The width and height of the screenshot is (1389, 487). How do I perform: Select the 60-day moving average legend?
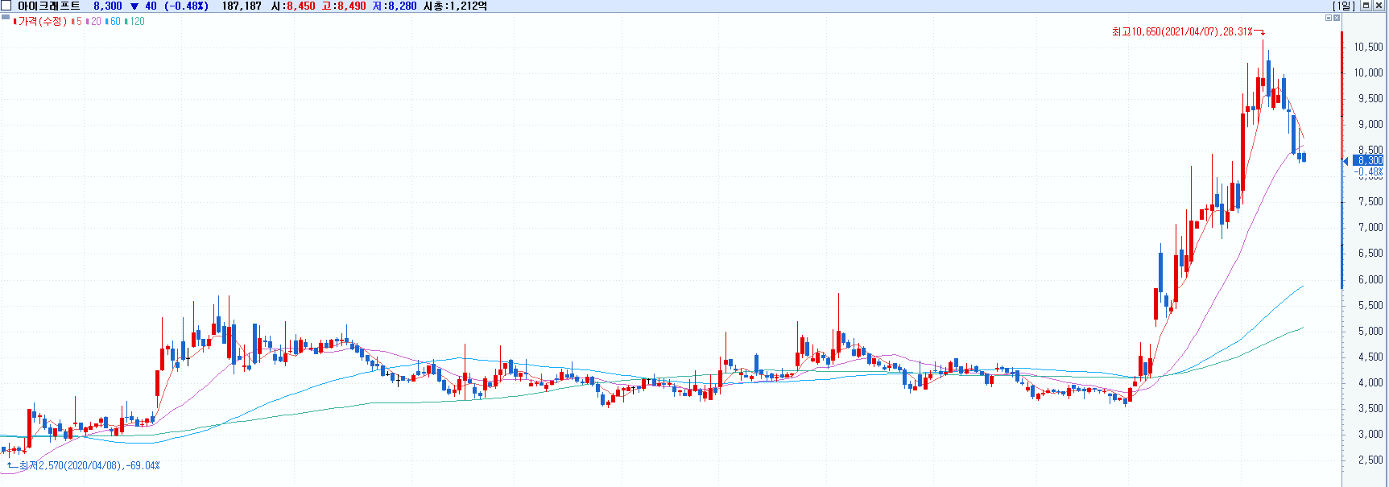click(114, 22)
